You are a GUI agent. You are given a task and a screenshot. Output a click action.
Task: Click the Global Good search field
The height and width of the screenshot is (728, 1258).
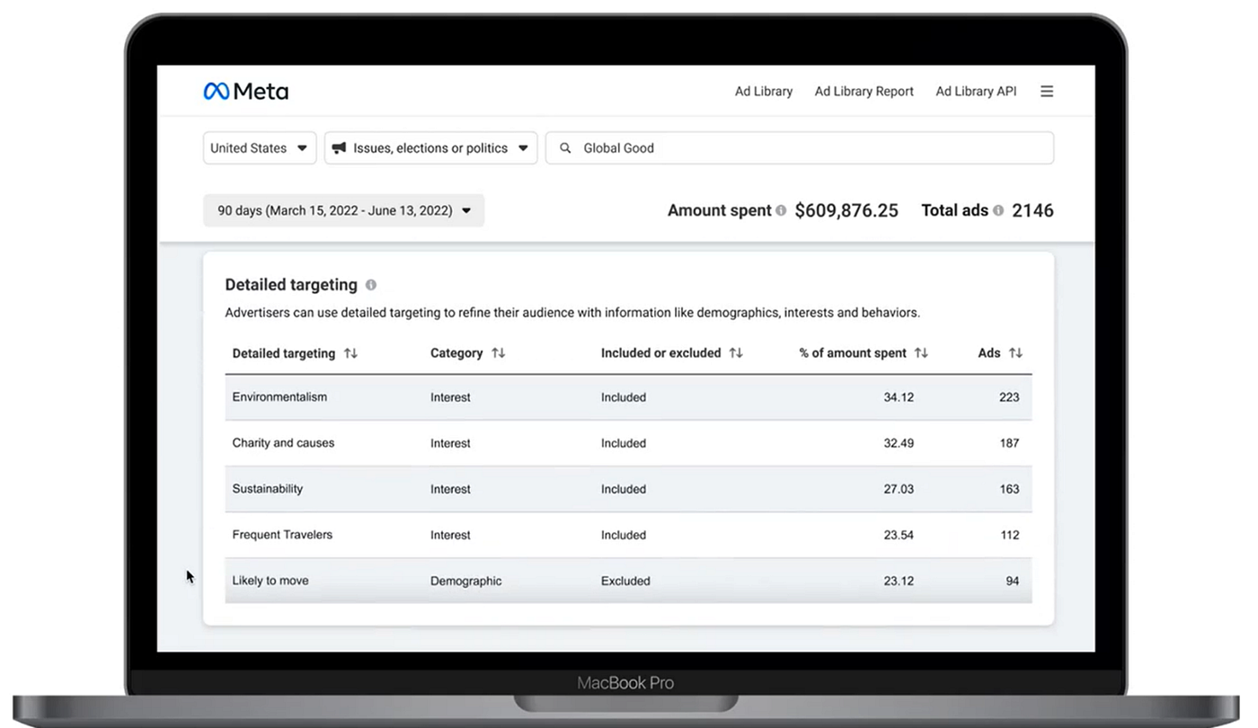800,148
